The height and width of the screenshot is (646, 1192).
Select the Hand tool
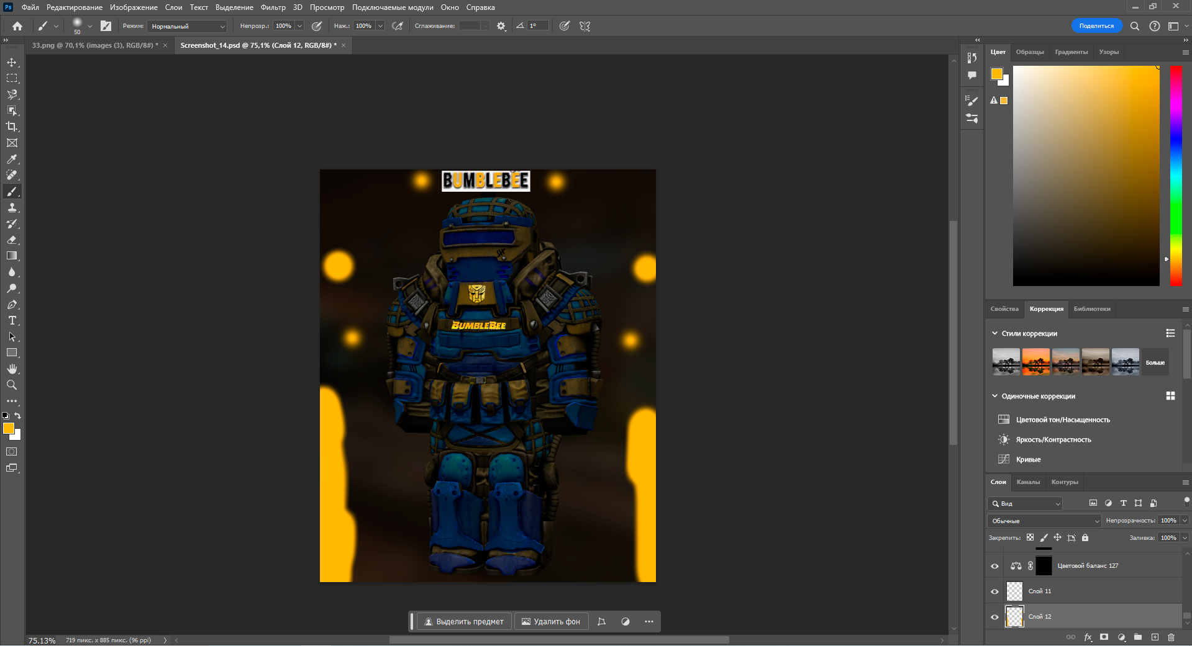(x=12, y=369)
